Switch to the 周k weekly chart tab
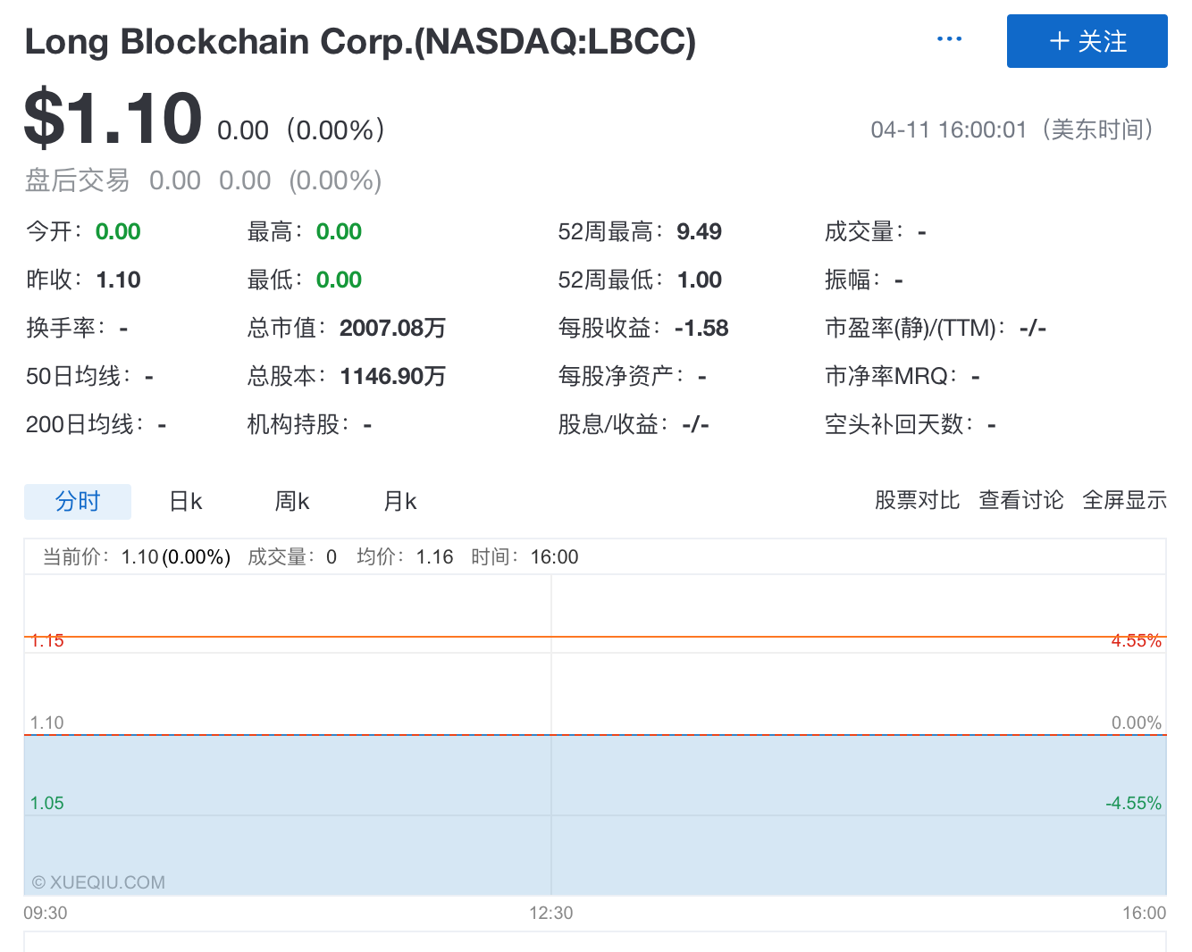The width and height of the screenshot is (1192, 952). pos(291,501)
